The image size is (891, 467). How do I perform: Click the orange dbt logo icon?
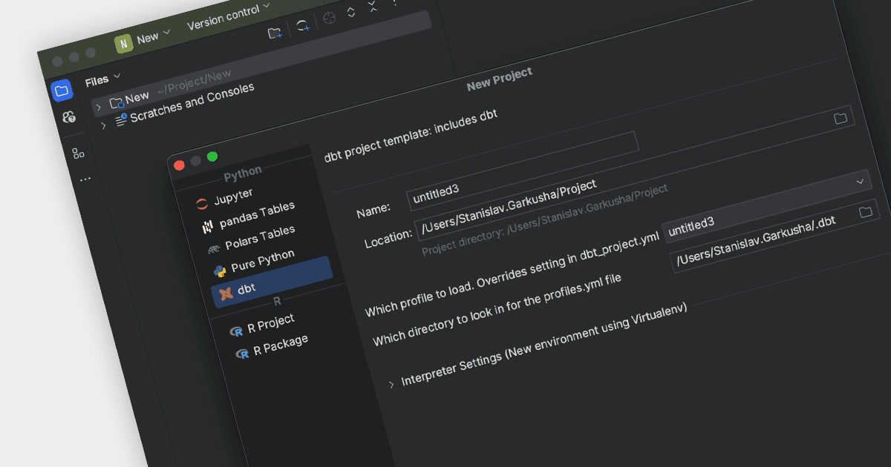click(226, 293)
